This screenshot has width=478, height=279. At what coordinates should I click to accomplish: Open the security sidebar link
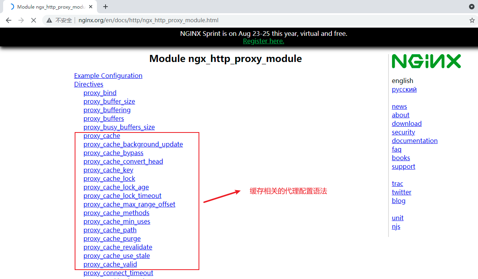click(x=403, y=132)
